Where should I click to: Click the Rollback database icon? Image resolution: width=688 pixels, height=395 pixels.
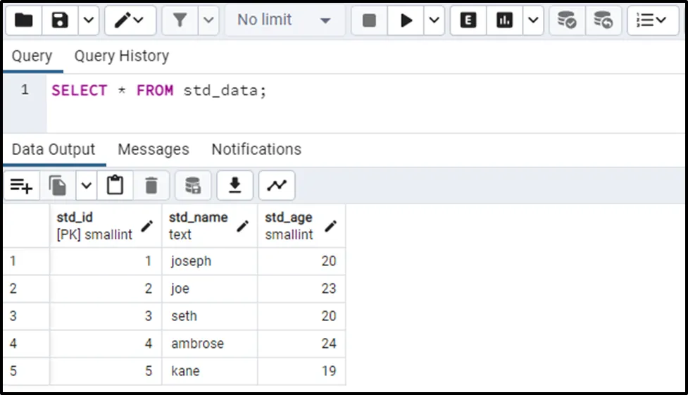(x=603, y=20)
